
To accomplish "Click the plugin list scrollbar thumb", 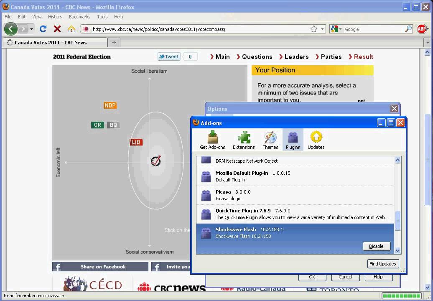I will tap(397, 221).
